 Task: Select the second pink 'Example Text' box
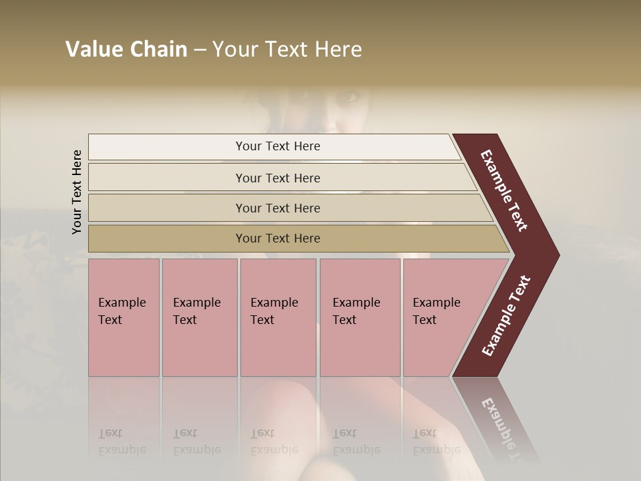pyautogui.click(x=199, y=317)
